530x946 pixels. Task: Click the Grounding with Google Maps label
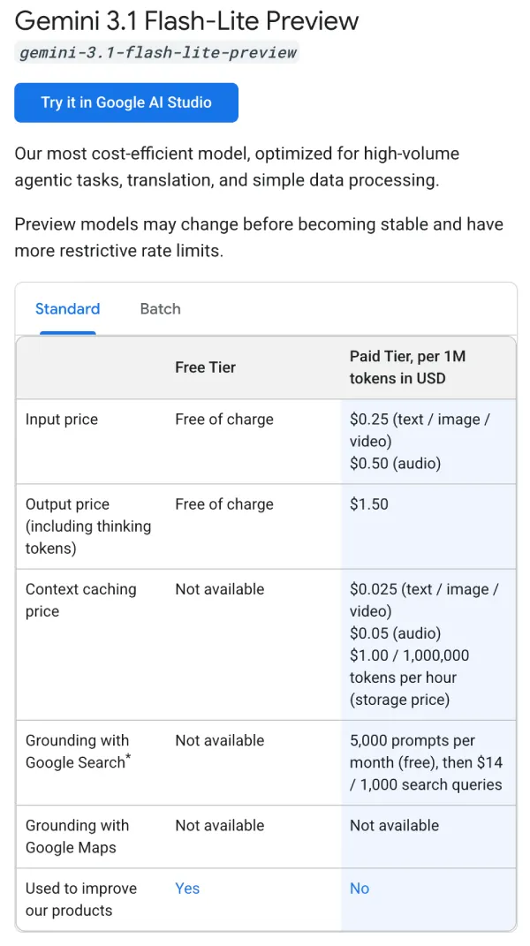tap(77, 836)
